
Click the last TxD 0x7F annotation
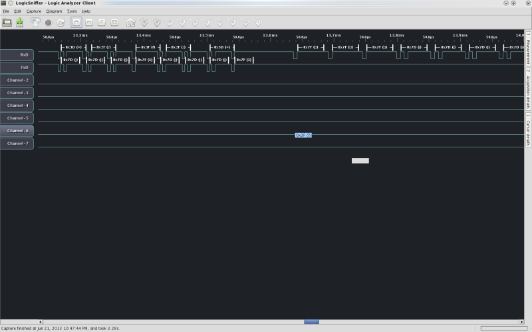coord(244,60)
